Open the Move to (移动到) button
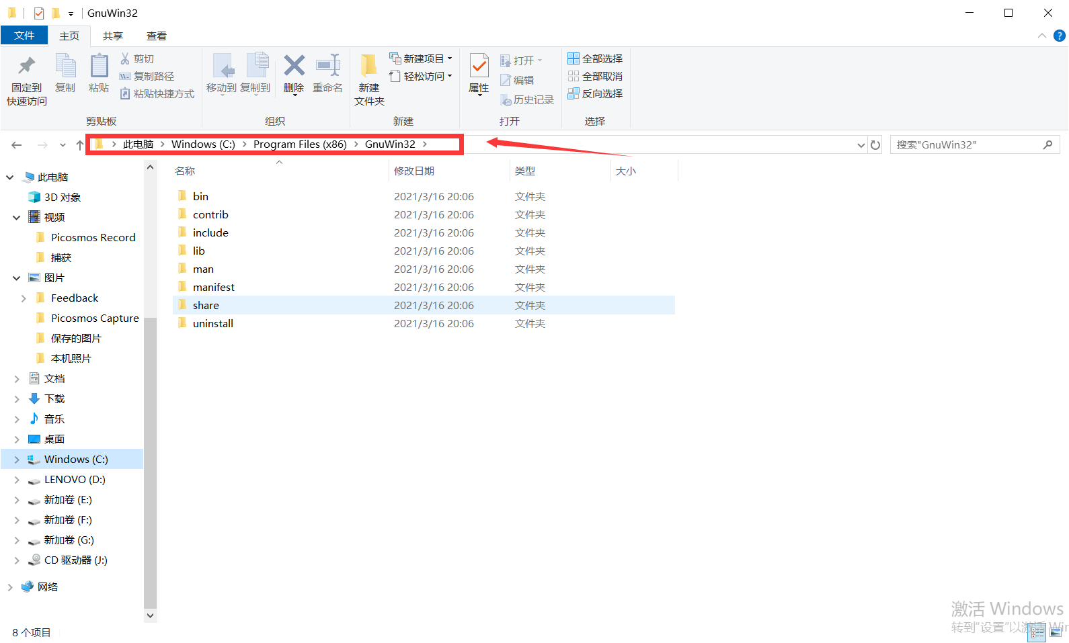Viewport: 1069px width, 643px height. [221, 74]
